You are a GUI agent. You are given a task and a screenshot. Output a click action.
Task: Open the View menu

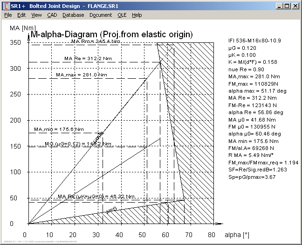tap(36, 15)
